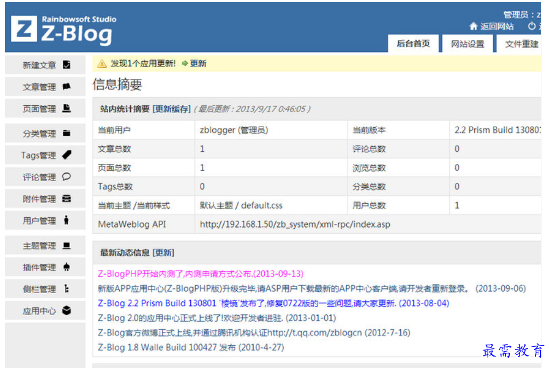Click the page management icon
Viewport: 549px width, 368px height.
point(67,108)
